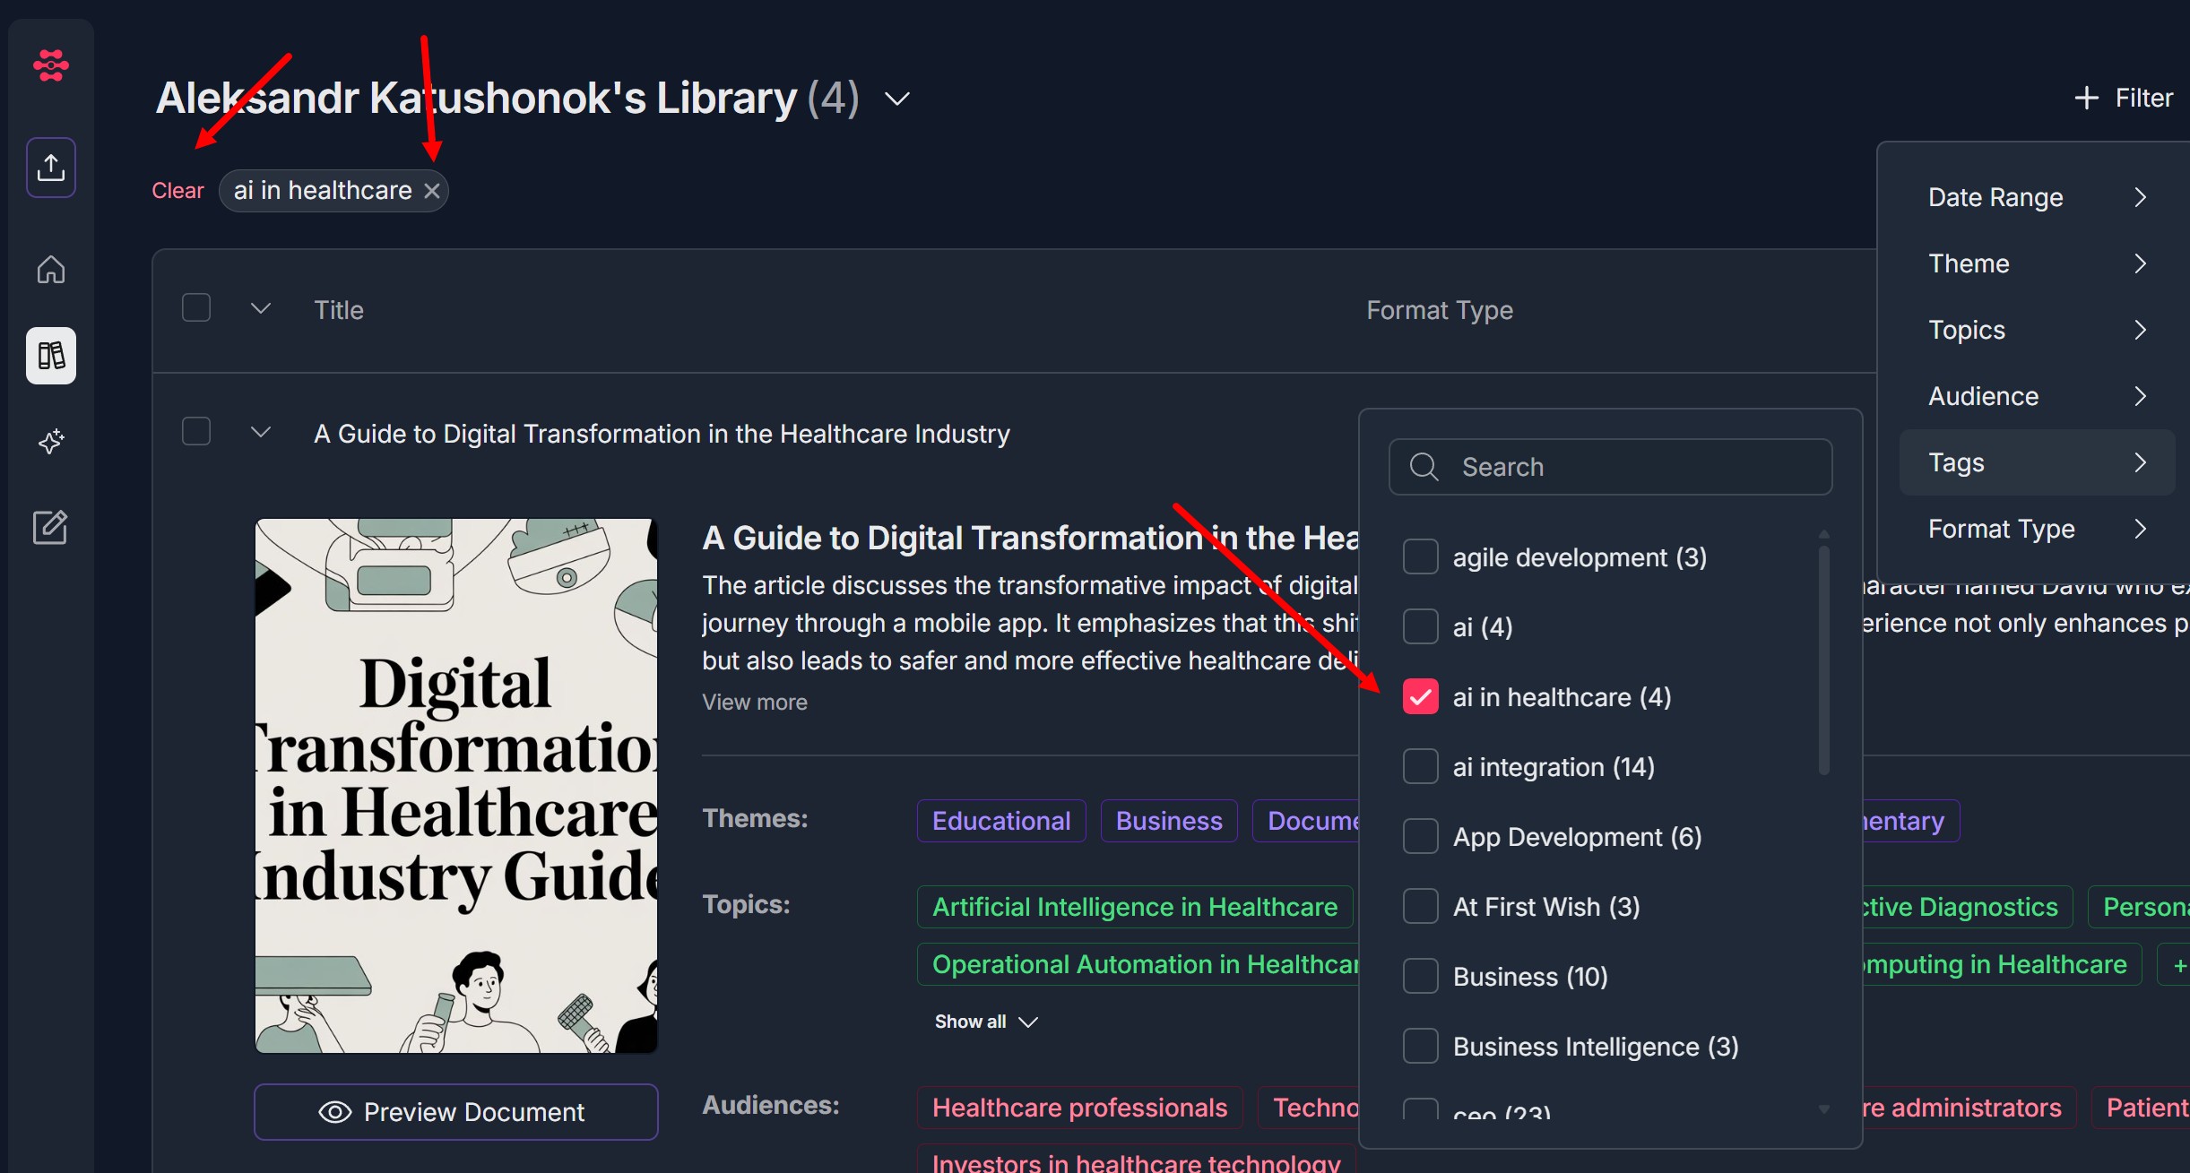Open the edit note icon
This screenshot has height=1173, width=2190.
pos(51,527)
